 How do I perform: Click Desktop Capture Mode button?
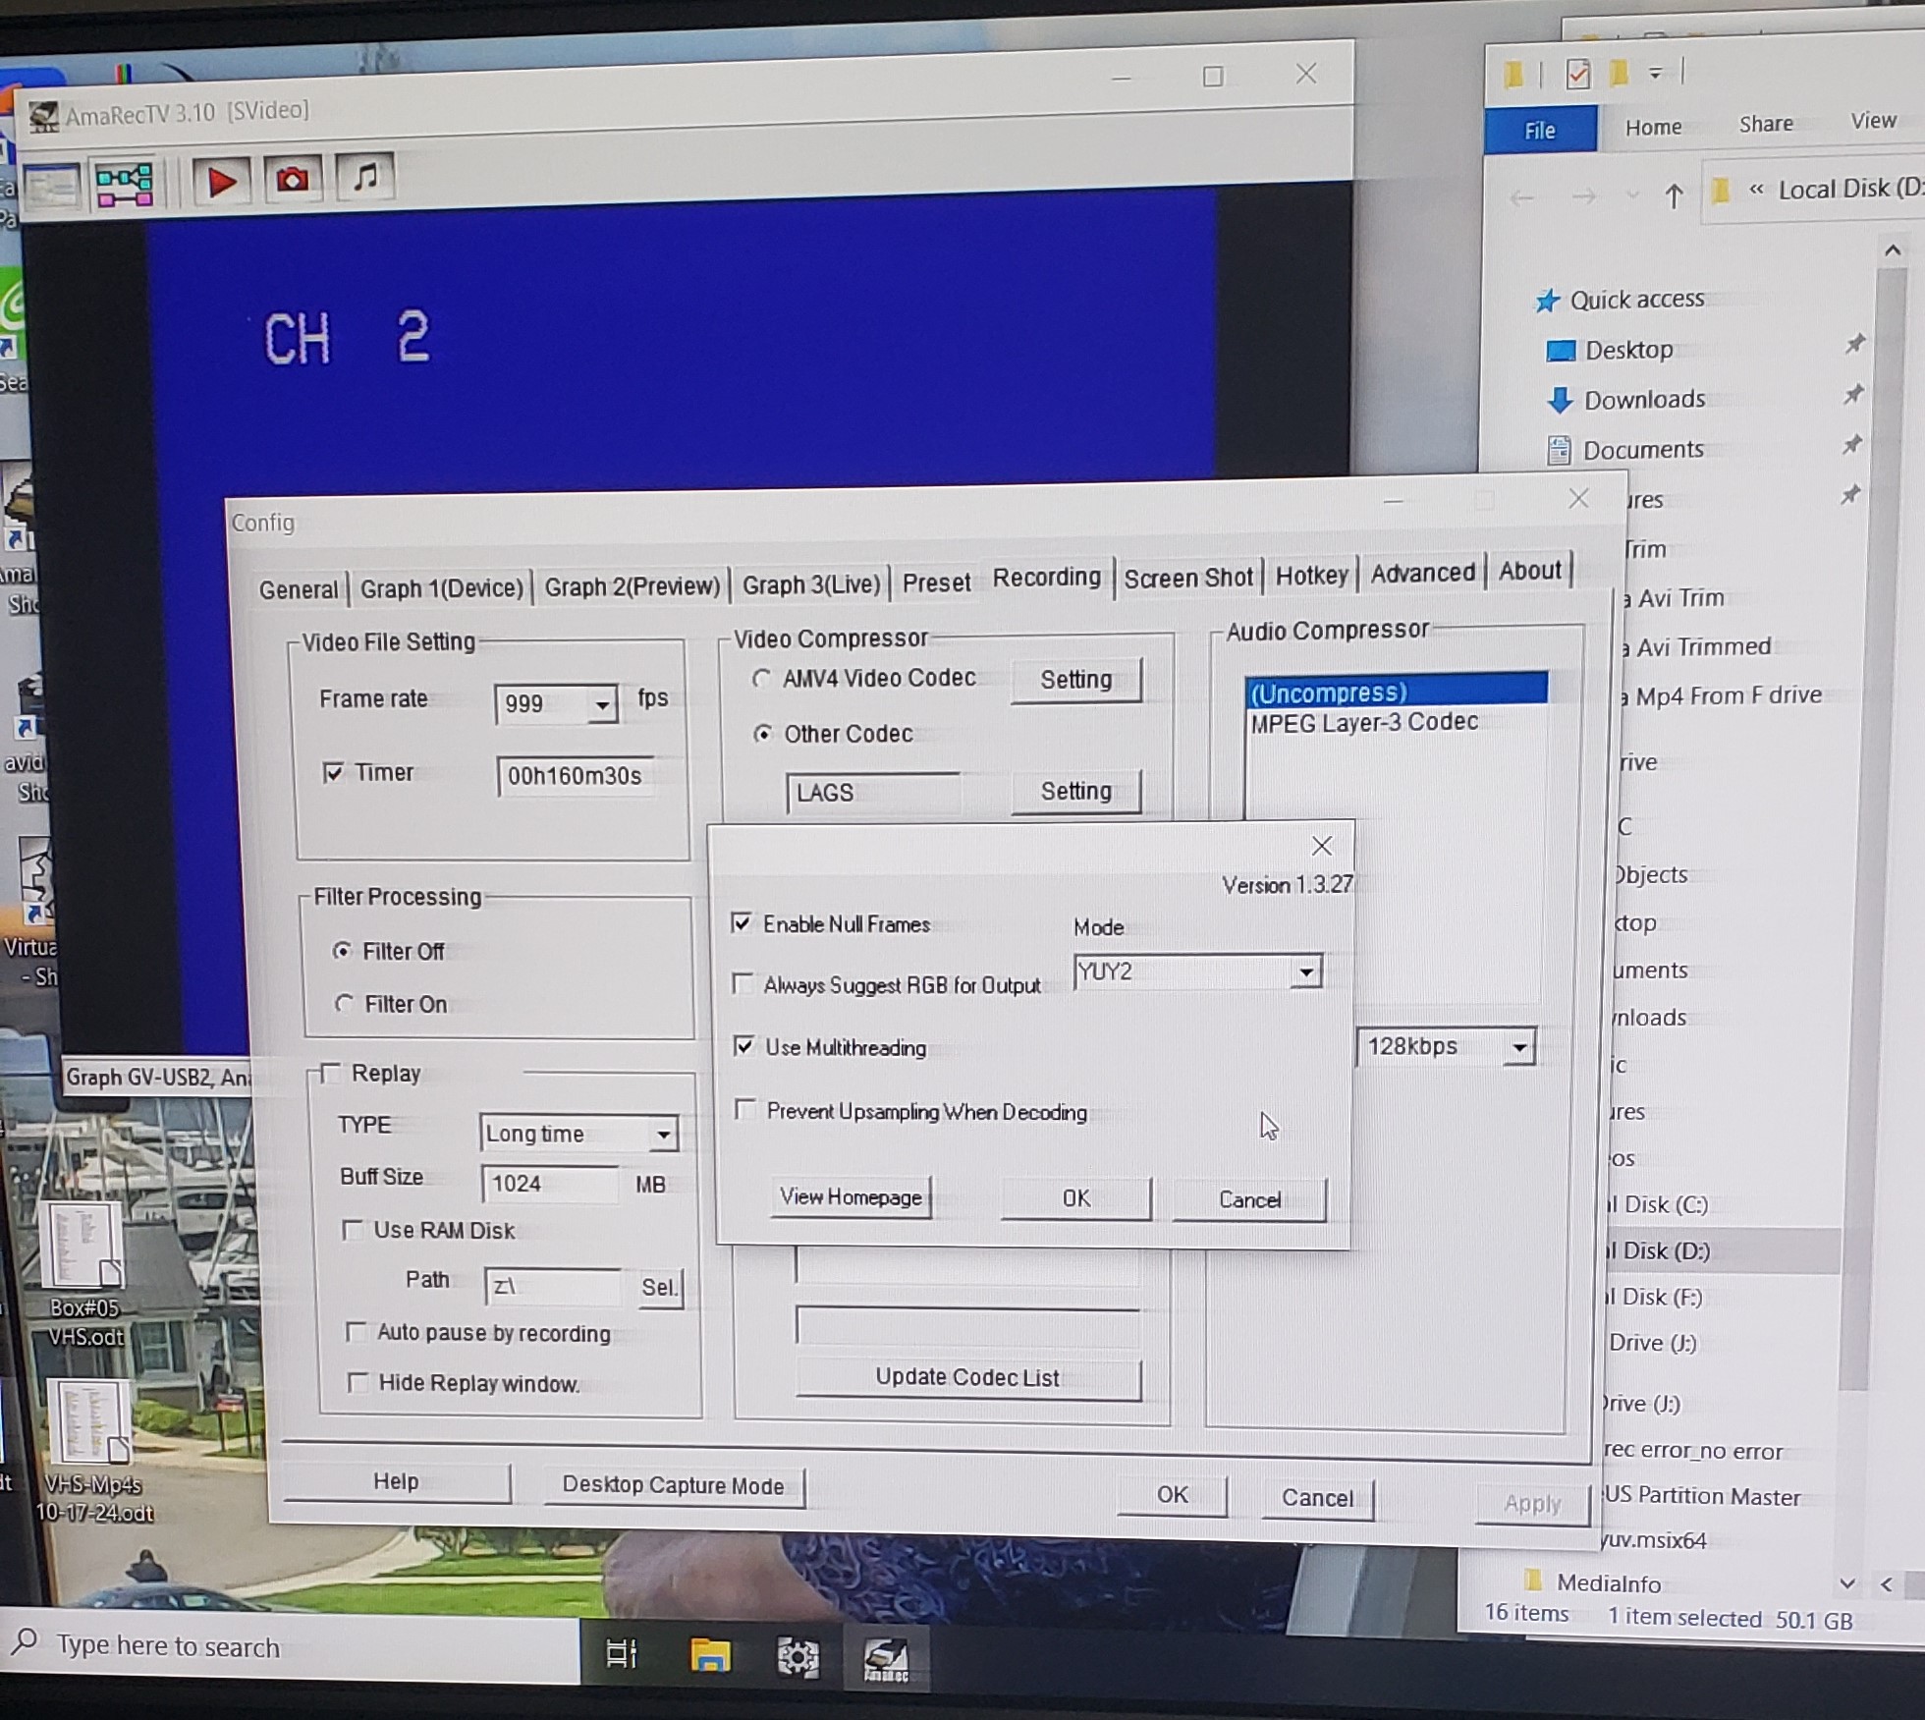pyautogui.click(x=673, y=1485)
